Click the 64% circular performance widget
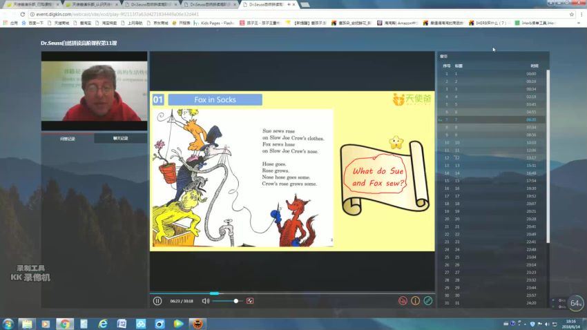 576,303
